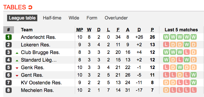Click the # rank column header
Image resolution: width=204 pixels, height=97 pixels.
[x=9, y=30]
